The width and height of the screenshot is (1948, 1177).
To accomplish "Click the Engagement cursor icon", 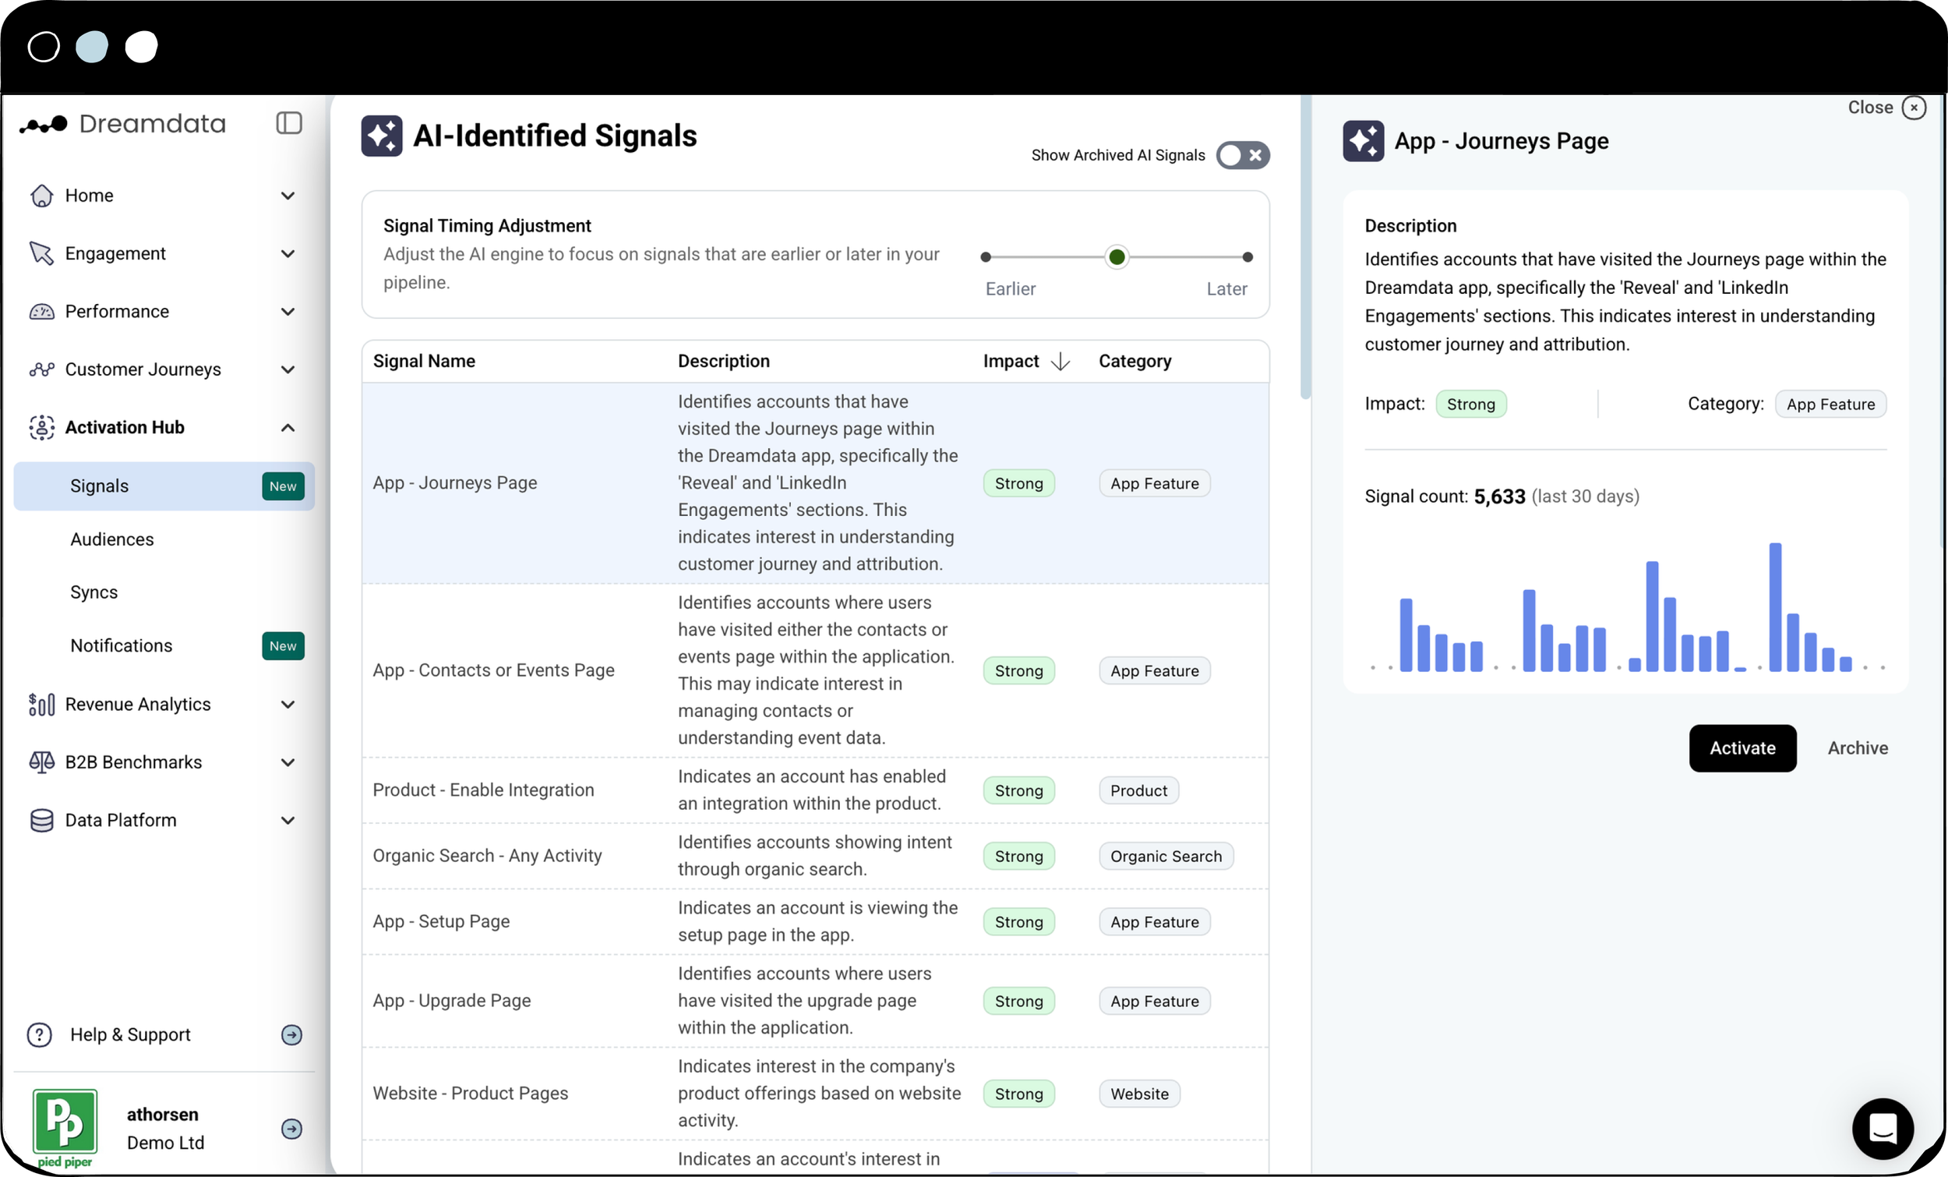I will pyautogui.click(x=41, y=253).
